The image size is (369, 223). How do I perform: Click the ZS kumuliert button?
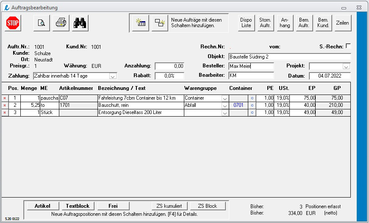[x=169, y=206]
